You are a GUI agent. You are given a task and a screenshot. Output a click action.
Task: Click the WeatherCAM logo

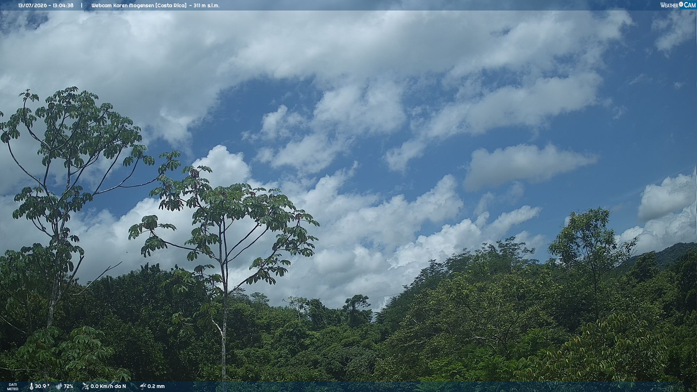tap(678, 5)
